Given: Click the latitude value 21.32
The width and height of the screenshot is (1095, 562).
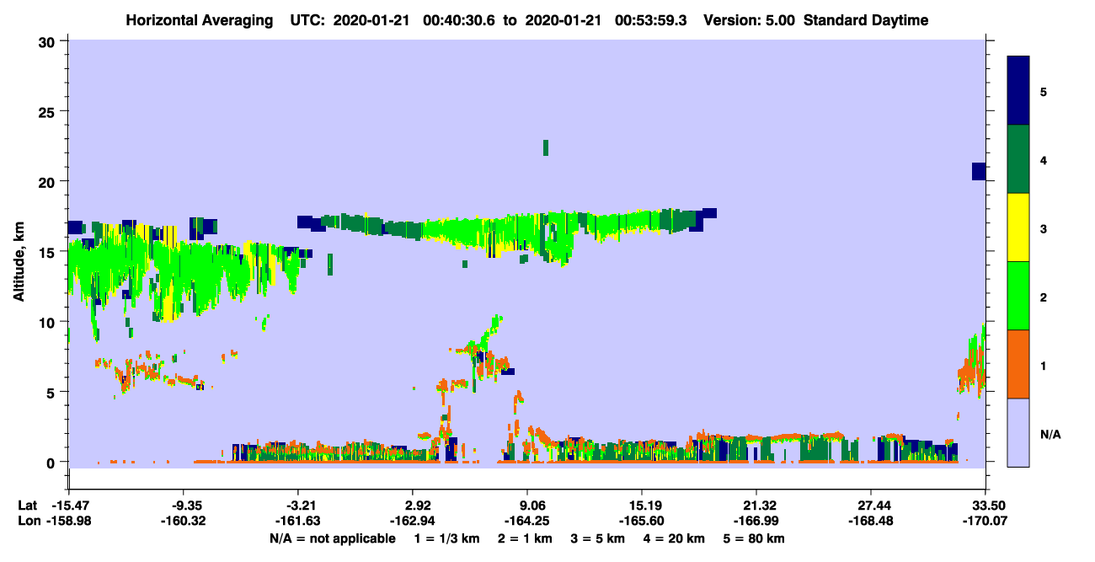Looking at the screenshot, I should click(x=756, y=506).
